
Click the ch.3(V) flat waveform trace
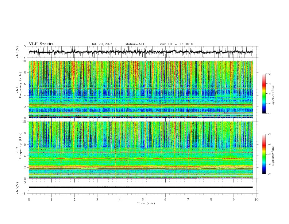pos(141,187)
